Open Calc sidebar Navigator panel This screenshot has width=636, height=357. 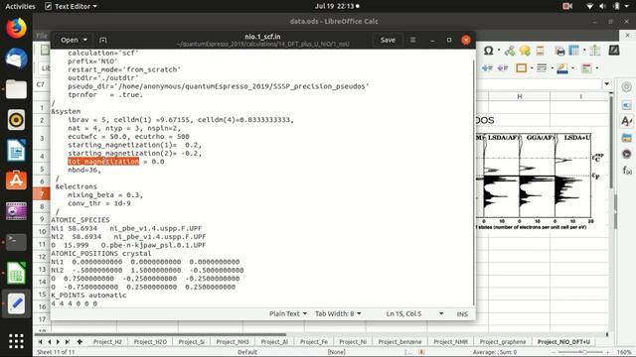627,154
